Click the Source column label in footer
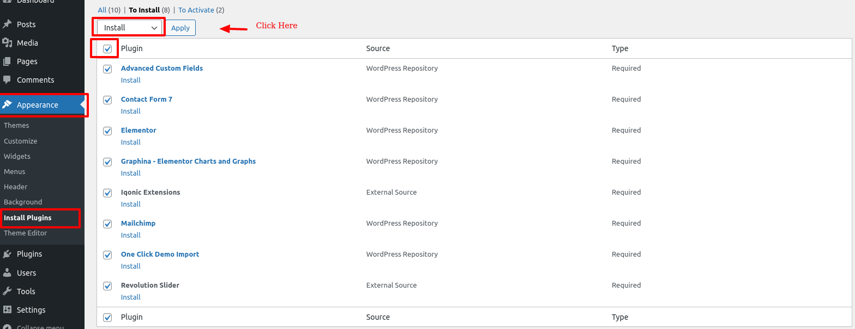Viewport: 855px width, 329px height. click(378, 317)
